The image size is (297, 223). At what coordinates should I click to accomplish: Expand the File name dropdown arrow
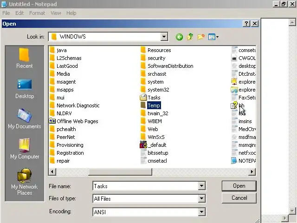(x=201, y=186)
